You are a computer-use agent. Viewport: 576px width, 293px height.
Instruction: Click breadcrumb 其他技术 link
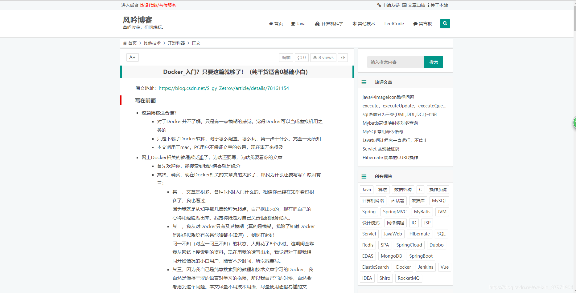152,43
